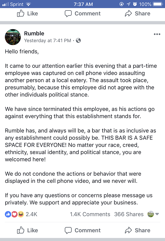Image resolution: width=165 pixels, height=241 pixels.
Task: Tap Like on the previous post above
Action: tap(28, 14)
